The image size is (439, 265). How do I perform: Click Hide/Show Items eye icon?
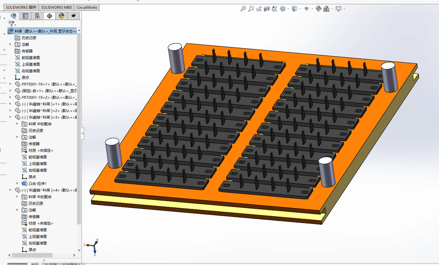point(307,8)
